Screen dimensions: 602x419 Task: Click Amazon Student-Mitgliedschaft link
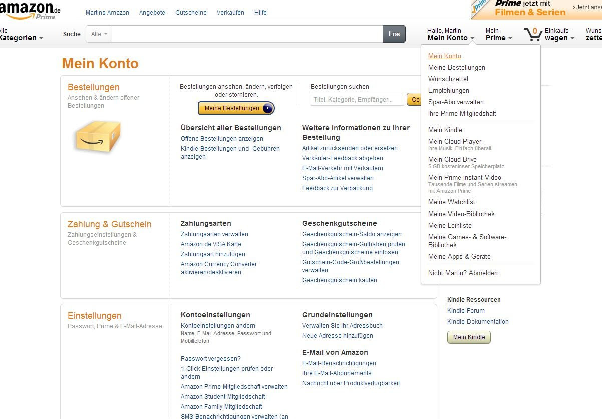tap(223, 397)
